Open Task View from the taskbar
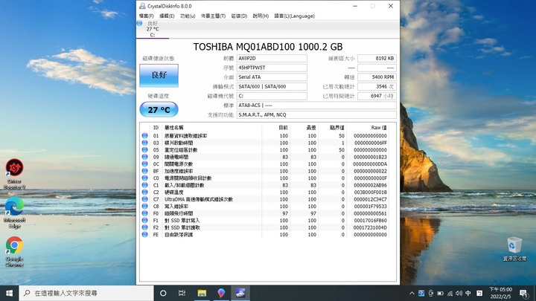536x301 pixels. point(182,293)
